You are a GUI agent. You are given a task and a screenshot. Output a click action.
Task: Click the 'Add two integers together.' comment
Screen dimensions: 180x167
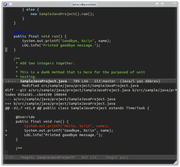[x=45, y=63]
